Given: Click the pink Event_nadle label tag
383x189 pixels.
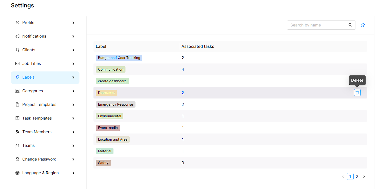Looking at the screenshot, I should click(x=108, y=128).
